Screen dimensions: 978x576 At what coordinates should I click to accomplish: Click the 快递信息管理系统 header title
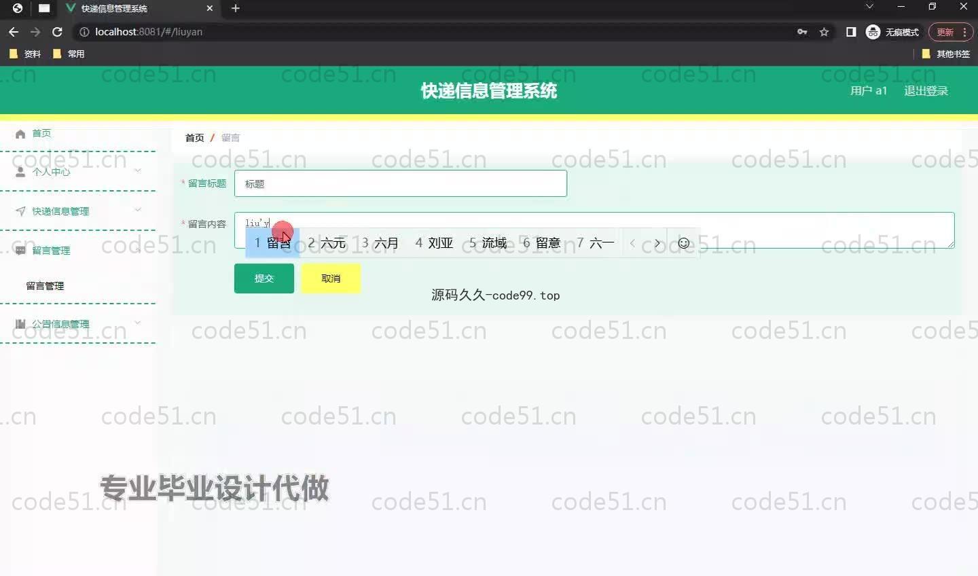(489, 91)
